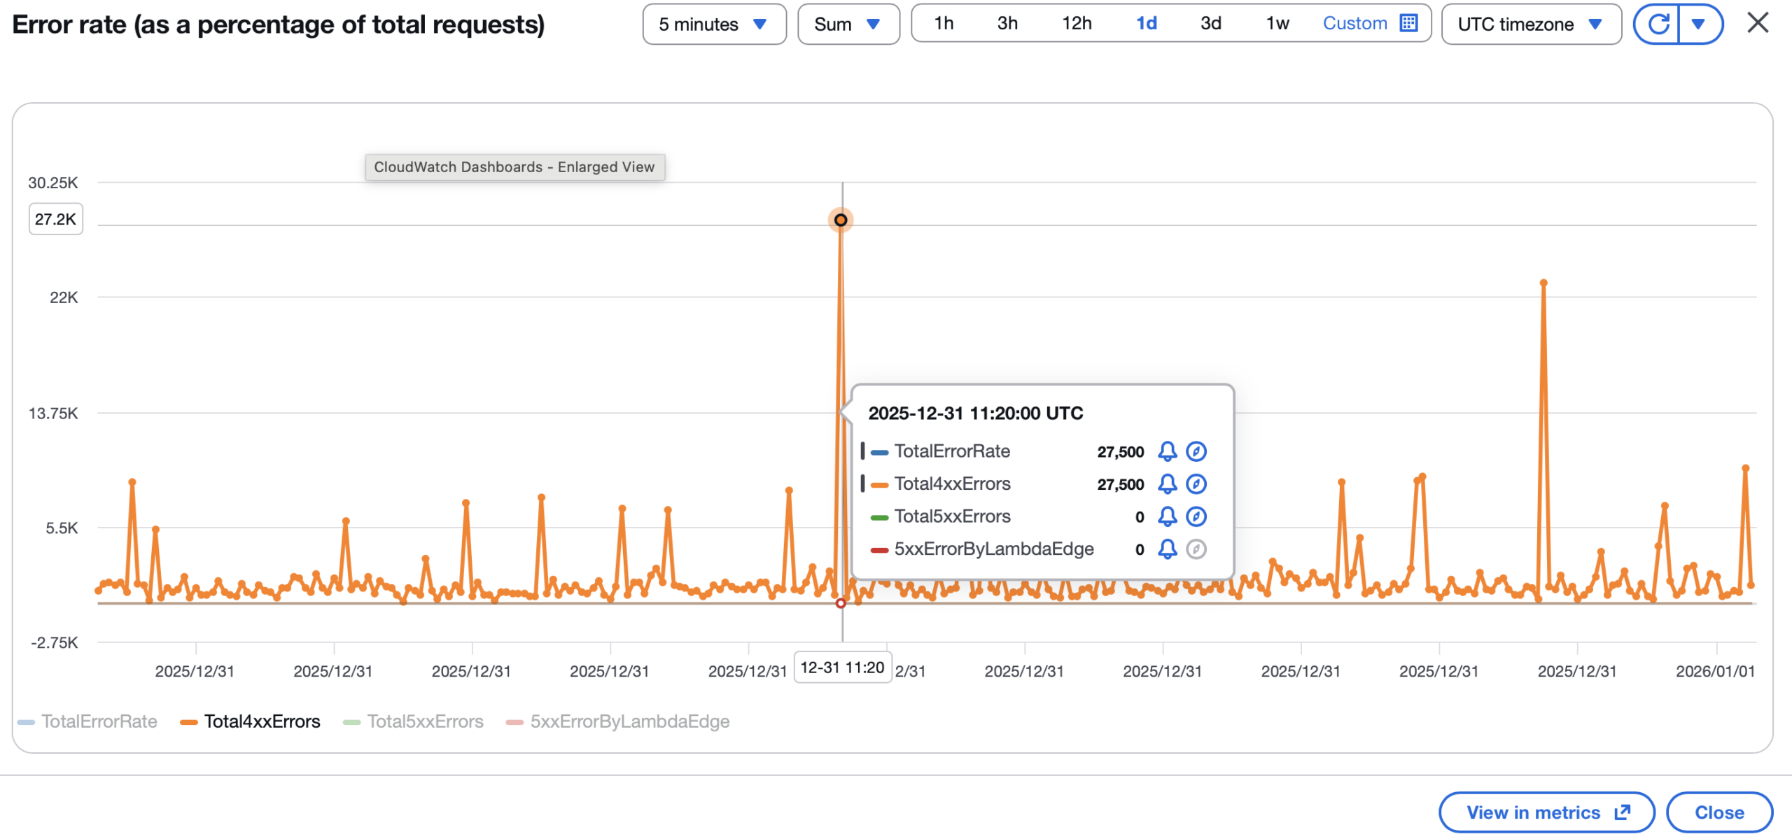The height and width of the screenshot is (839, 1792).
Task: Click the refresh icon button
Action: coord(1658,24)
